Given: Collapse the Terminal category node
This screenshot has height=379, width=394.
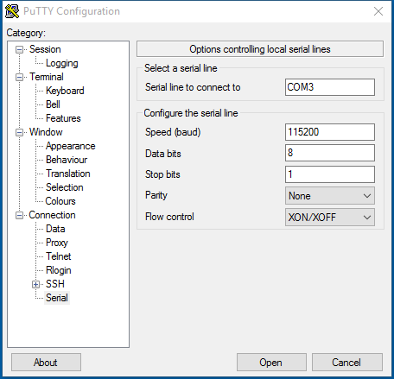Looking at the screenshot, I should tap(19, 78).
